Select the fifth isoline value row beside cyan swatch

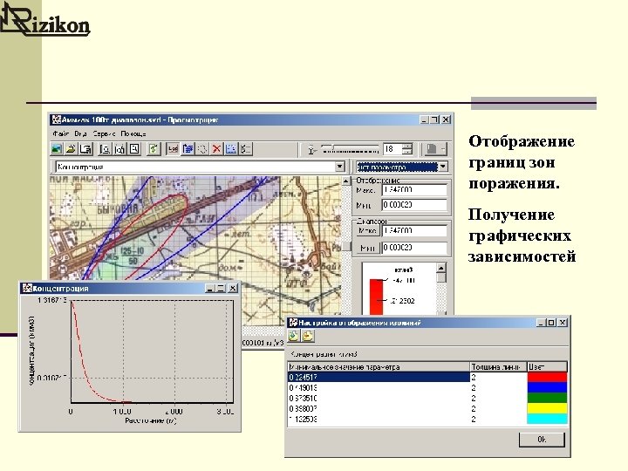tap(379, 419)
